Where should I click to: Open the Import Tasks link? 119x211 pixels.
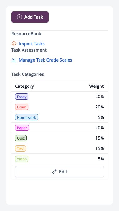point(32,44)
